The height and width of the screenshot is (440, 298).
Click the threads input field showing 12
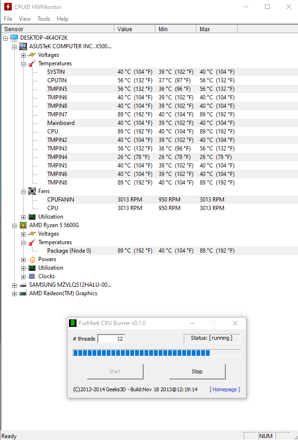coord(111,339)
